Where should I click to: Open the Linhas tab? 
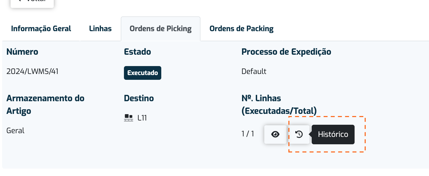pyautogui.click(x=100, y=29)
